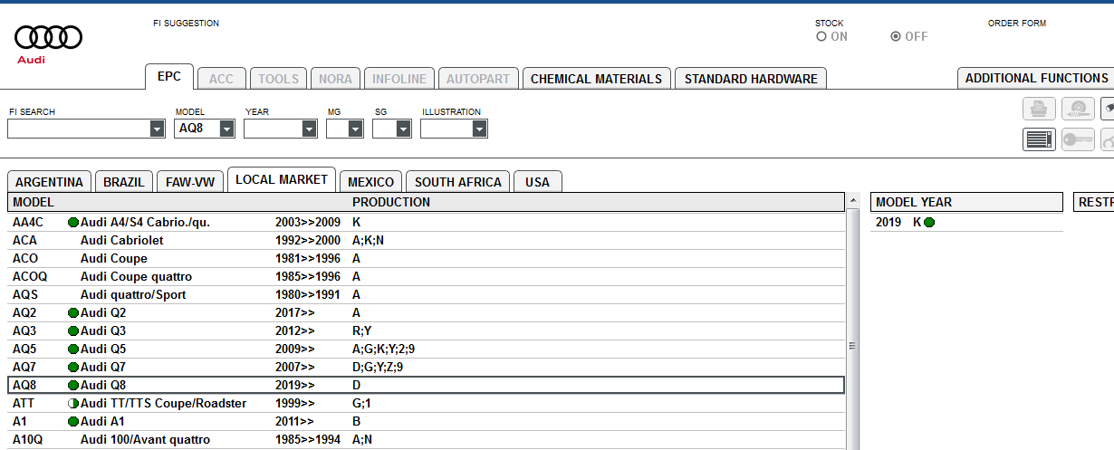Click the model list scroll-up arrow

coord(852,200)
